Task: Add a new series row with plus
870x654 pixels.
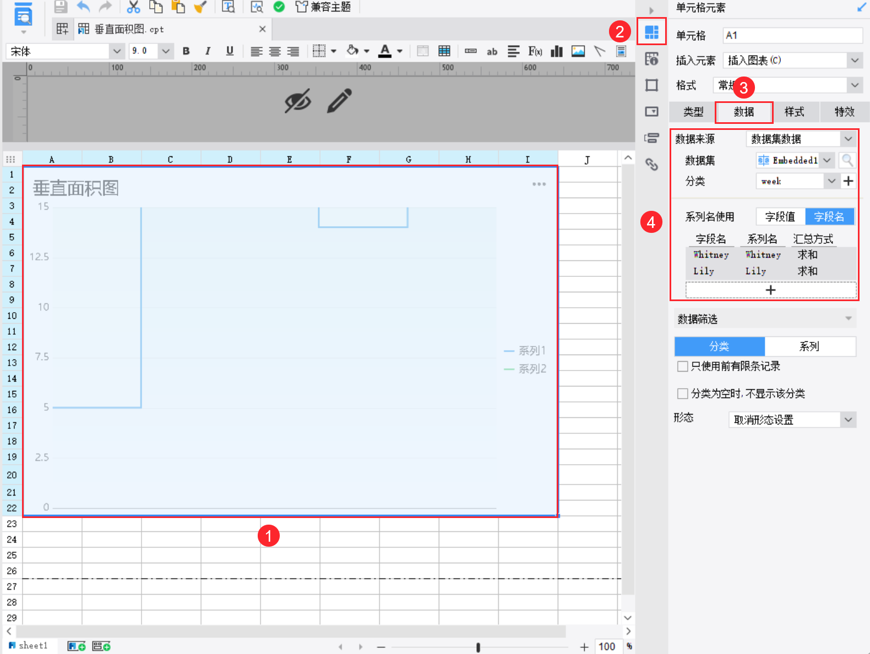Action: click(771, 290)
